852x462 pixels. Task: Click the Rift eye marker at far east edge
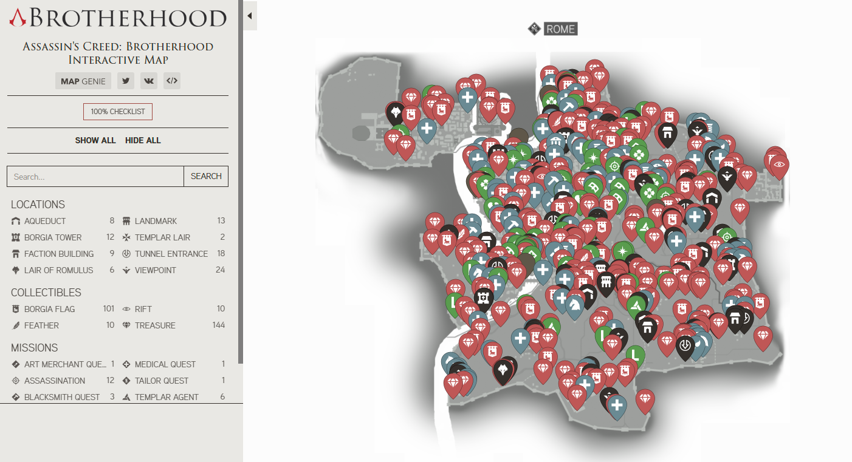(779, 165)
